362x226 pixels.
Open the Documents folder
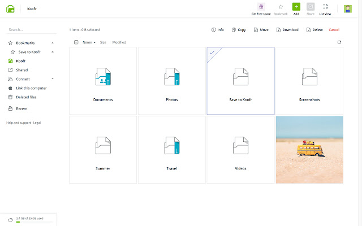103,81
